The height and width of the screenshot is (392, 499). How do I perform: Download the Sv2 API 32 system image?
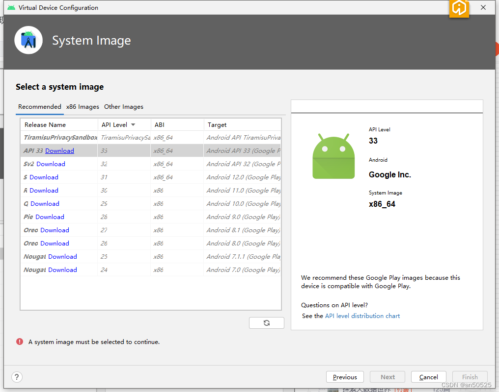click(51, 164)
